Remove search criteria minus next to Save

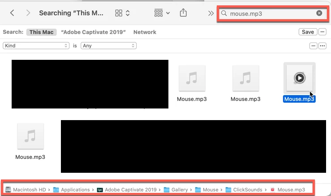click(x=322, y=32)
